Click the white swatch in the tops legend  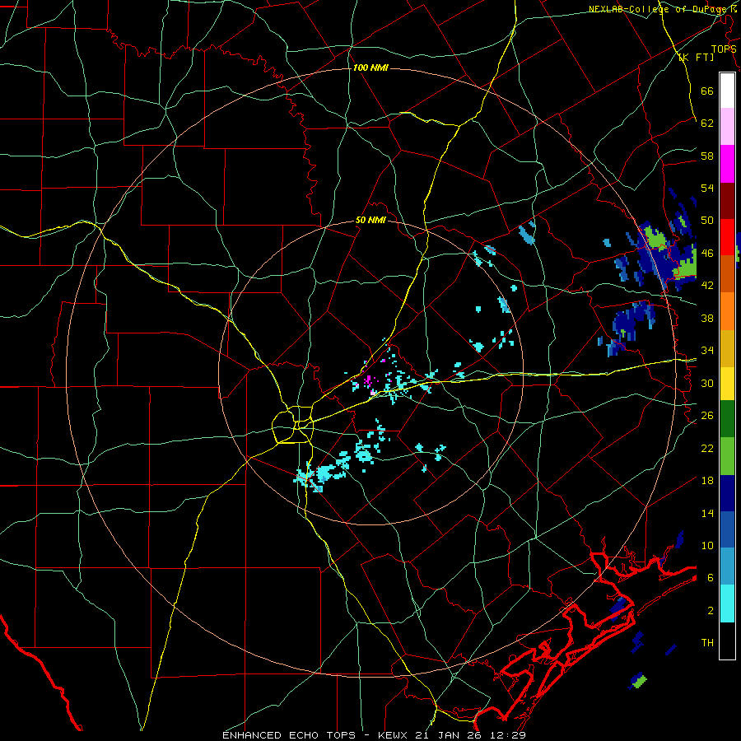[x=727, y=91]
